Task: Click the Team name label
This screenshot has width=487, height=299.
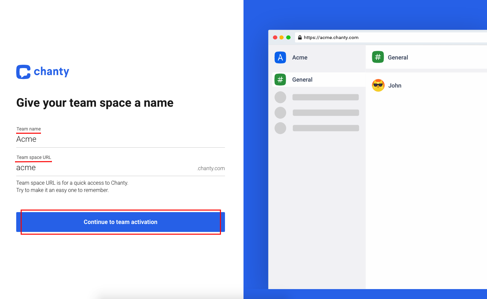Action: (29, 129)
